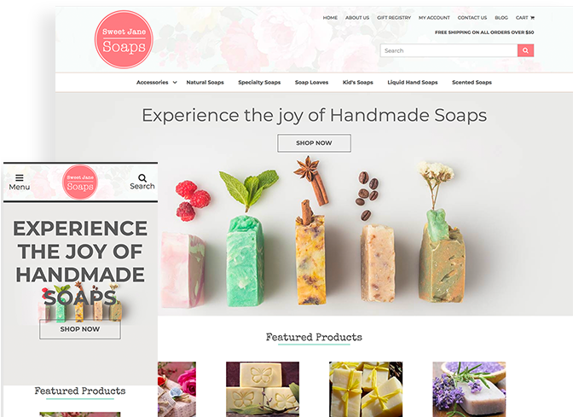Click the pink search magnifier button
The image size is (573, 417).
(x=525, y=50)
